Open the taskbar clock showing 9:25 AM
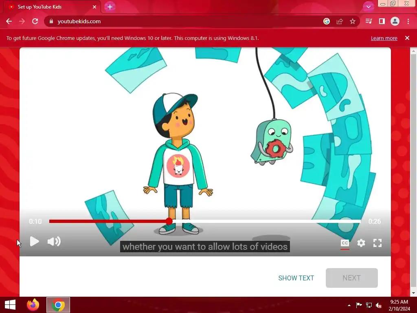The width and height of the screenshot is (417, 313). (x=399, y=305)
